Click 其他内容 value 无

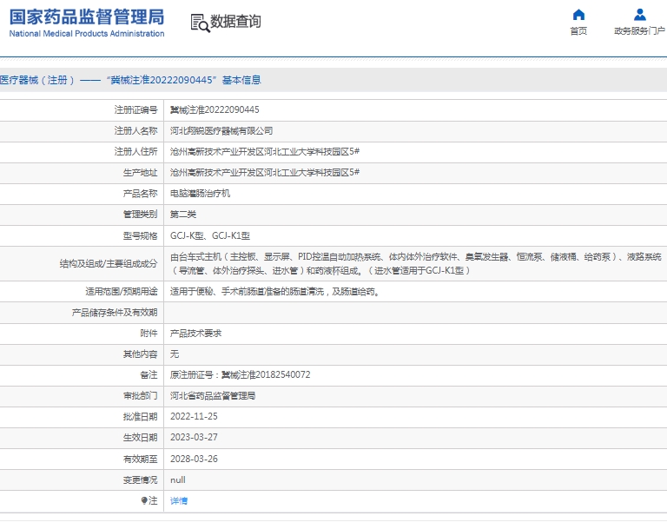(175, 354)
